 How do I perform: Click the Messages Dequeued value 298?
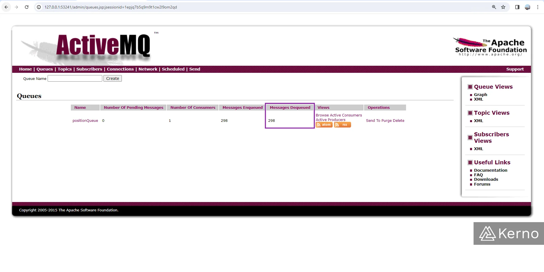[271, 121]
